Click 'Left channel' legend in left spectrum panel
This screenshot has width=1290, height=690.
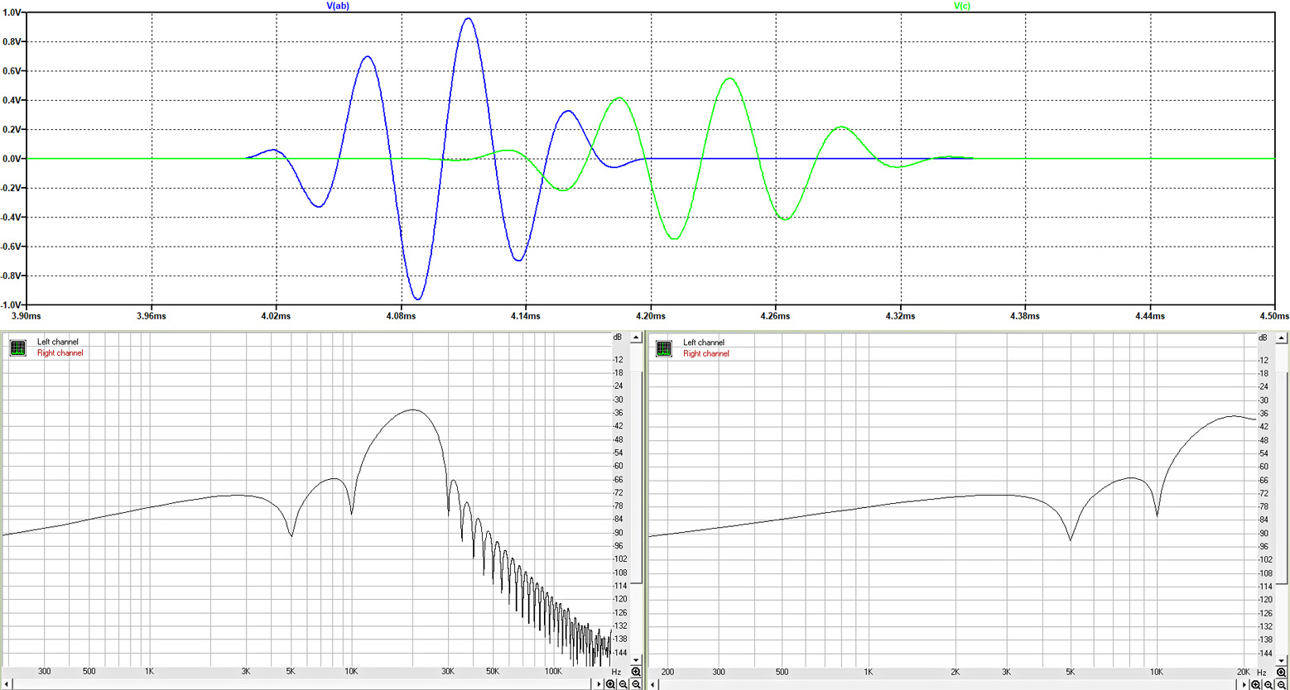coord(58,342)
